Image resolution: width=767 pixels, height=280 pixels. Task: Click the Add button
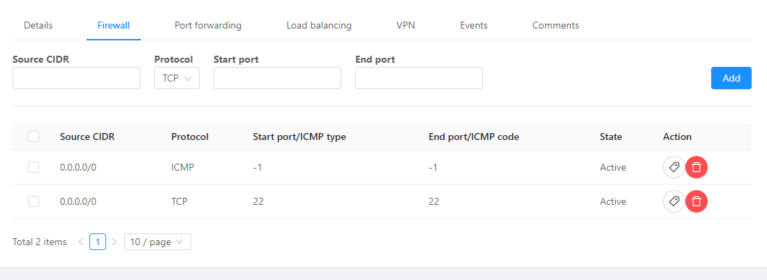pos(731,78)
